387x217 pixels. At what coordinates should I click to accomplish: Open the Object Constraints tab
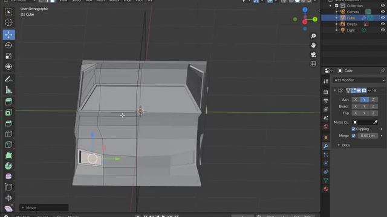tap(326, 172)
